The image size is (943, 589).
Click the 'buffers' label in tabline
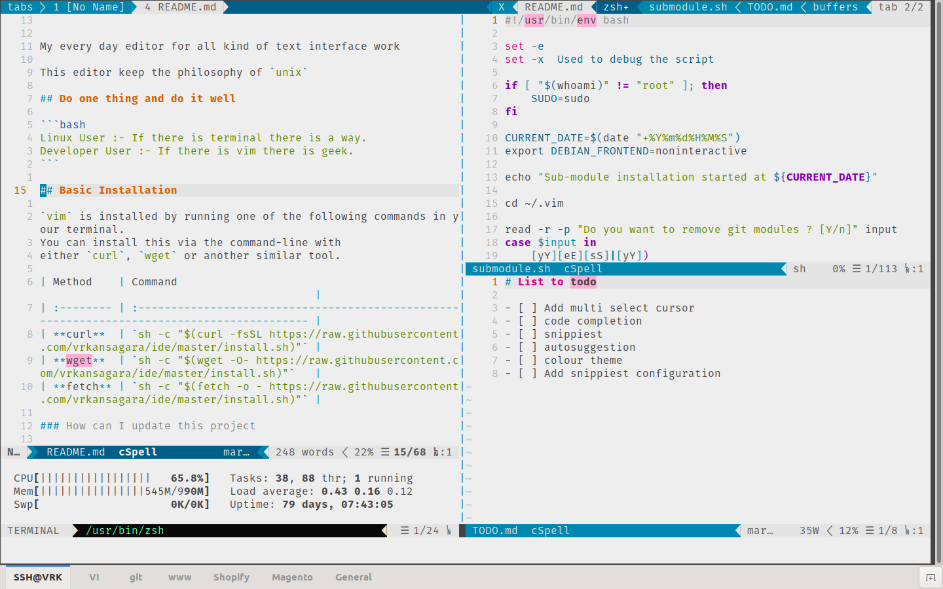pos(836,7)
